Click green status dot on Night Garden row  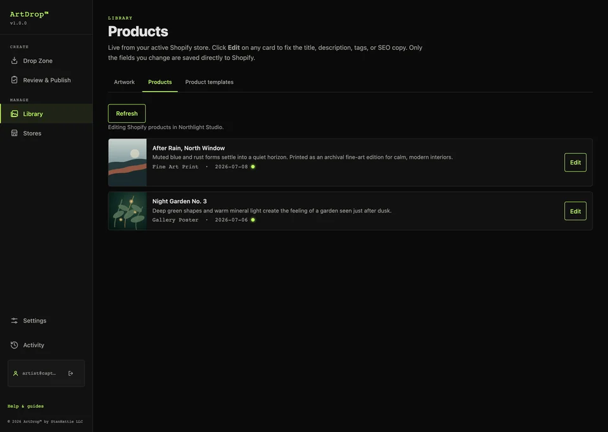click(x=253, y=219)
